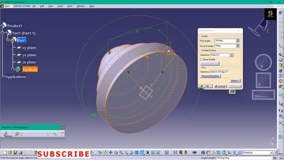This screenshot has height=160, width=284.
Task: Click the preview icon below Shaft Definition dialog
Action: click(x=233, y=92)
